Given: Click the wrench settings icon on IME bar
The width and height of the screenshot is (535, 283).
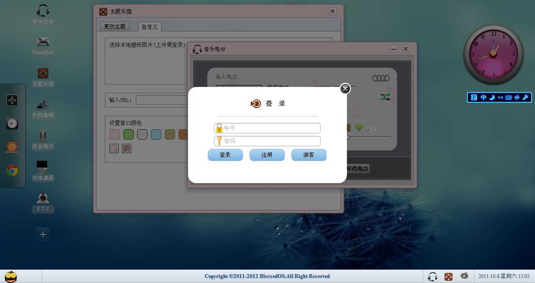Looking at the screenshot, I should [526, 97].
